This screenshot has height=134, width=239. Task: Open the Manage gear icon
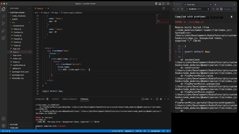pyautogui.click(x=3, y=126)
